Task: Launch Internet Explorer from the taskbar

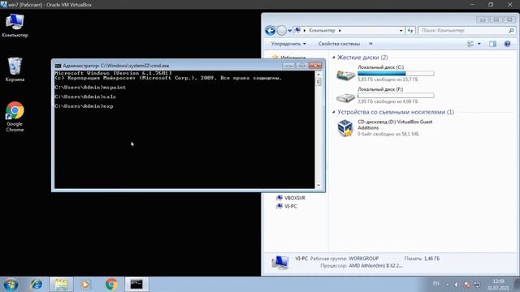Action: [x=36, y=285]
